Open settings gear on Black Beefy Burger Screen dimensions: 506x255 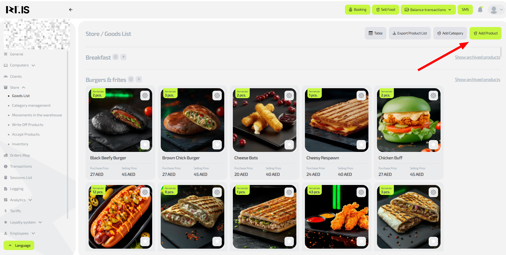coord(145,95)
